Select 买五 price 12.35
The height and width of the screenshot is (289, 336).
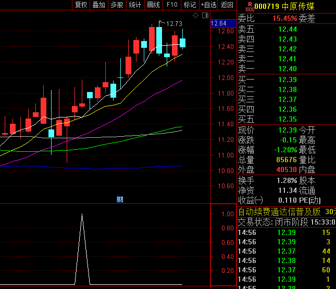click(x=287, y=119)
